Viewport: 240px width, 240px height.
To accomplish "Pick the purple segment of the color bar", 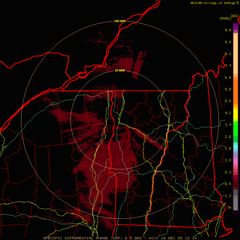I will click(x=235, y=27).
